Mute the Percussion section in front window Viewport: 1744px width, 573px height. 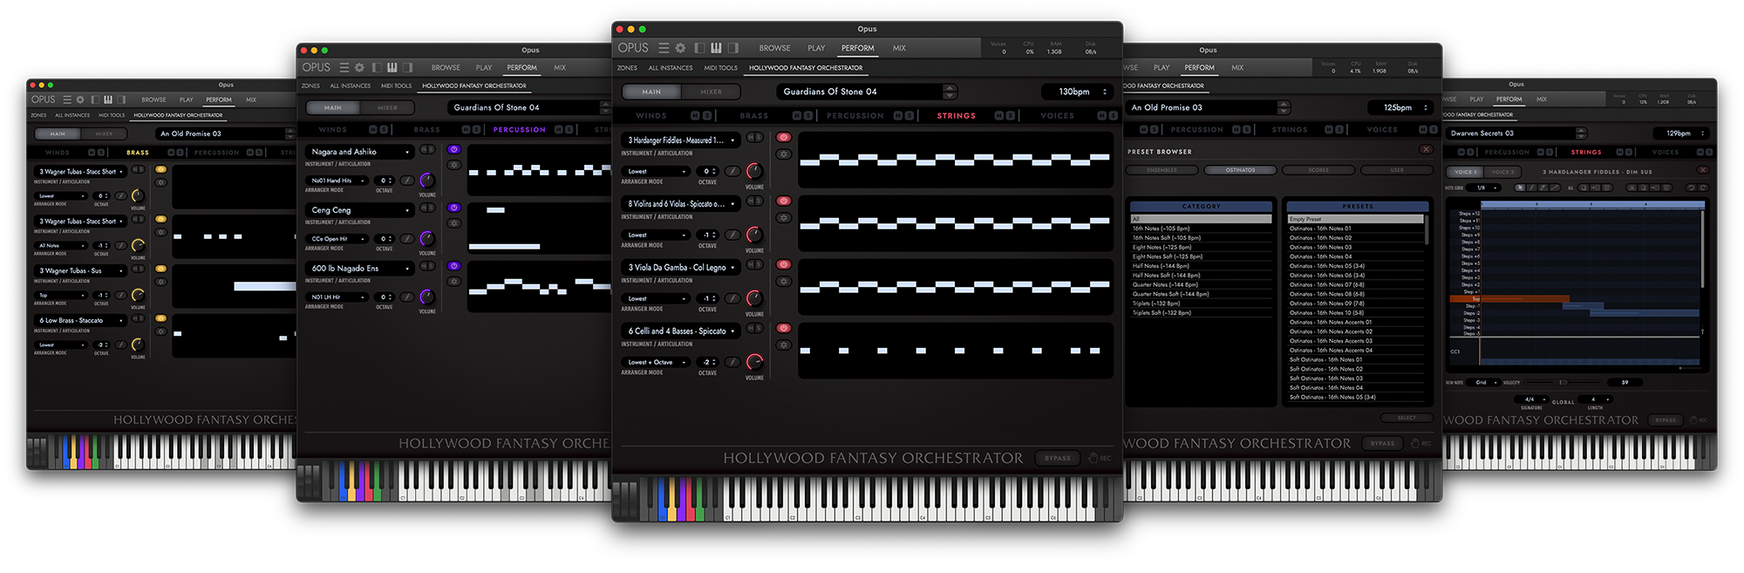898,116
